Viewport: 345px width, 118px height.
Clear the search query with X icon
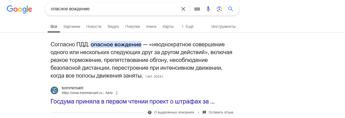pyautogui.click(x=183, y=9)
